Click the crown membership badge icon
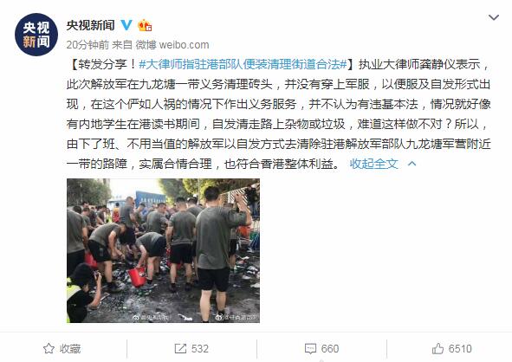 145,25
